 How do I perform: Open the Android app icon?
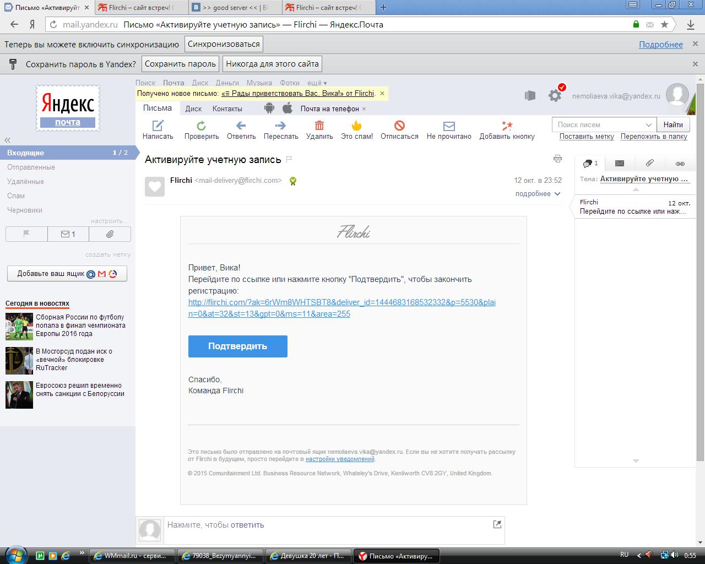pos(269,108)
